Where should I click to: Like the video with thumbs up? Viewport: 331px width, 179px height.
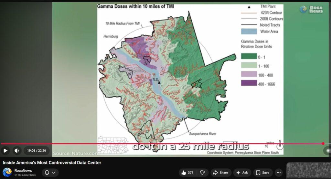pos(188,173)
